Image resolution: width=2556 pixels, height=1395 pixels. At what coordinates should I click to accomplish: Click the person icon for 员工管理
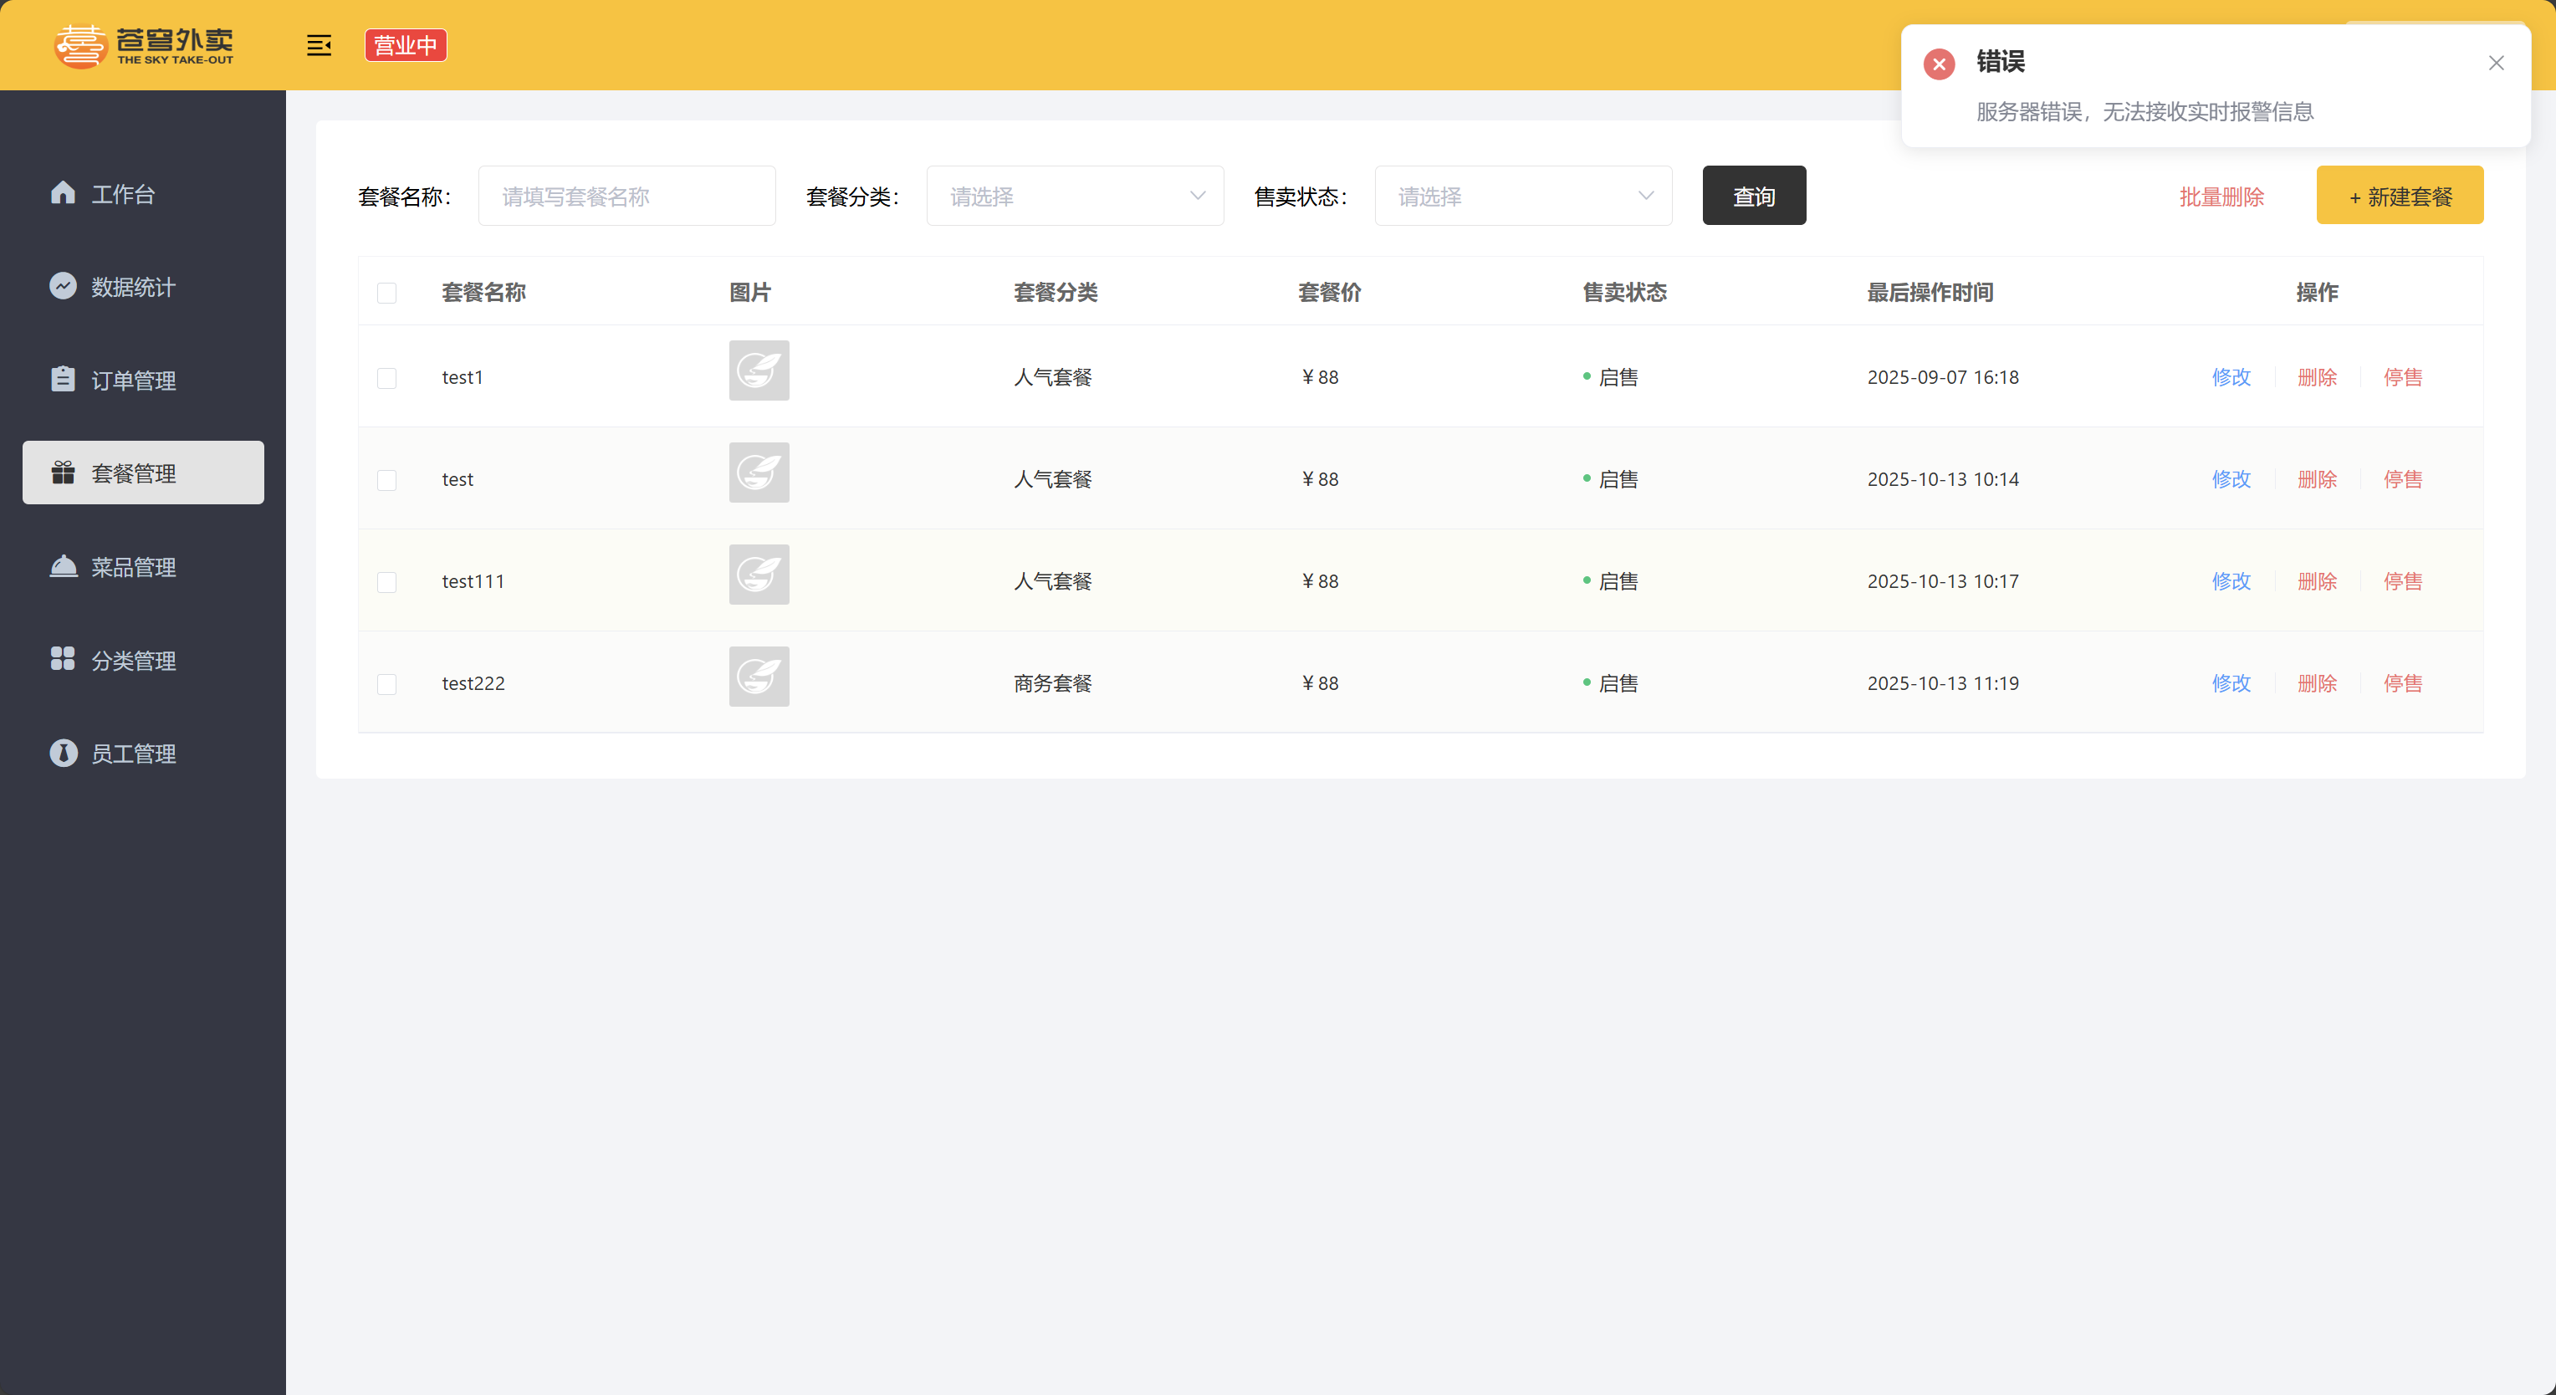pos(63,753)
